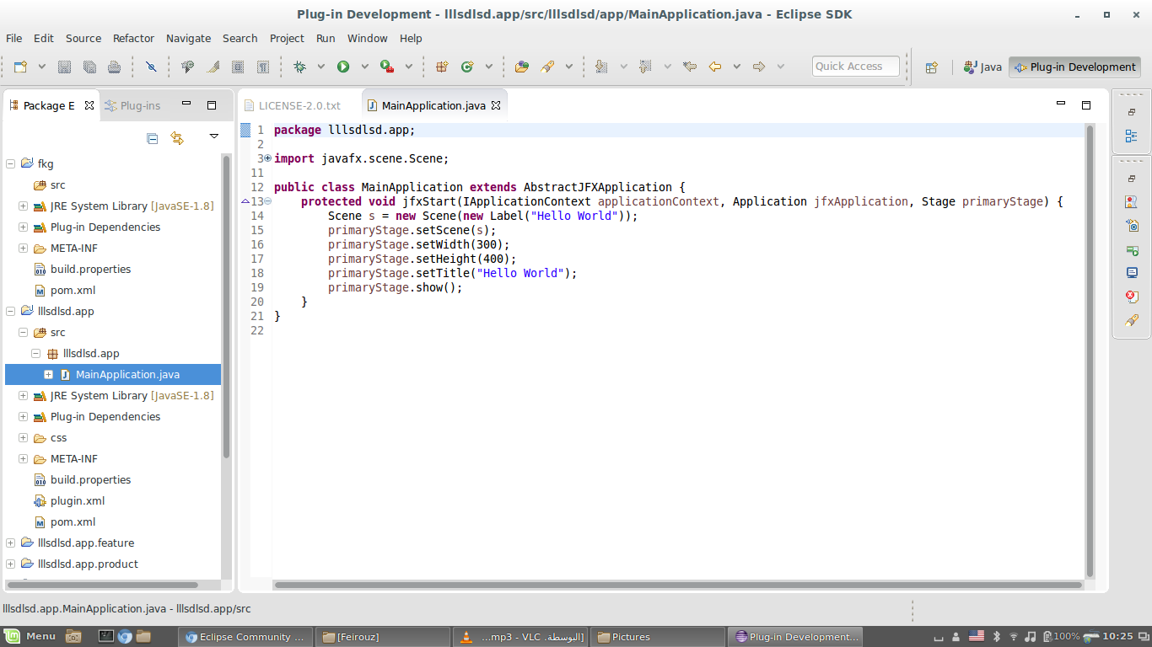Screen dimensions: 1152x647
Task: Click the green Run button icon
Action: pos(343,67)
